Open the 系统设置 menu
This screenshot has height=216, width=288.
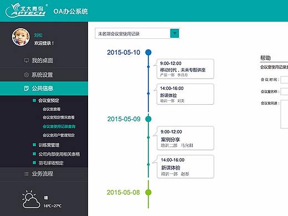[x=44, y=75]
